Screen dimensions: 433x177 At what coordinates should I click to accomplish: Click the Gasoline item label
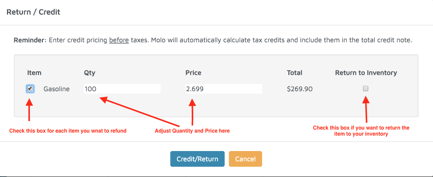(x=56, y=89)
